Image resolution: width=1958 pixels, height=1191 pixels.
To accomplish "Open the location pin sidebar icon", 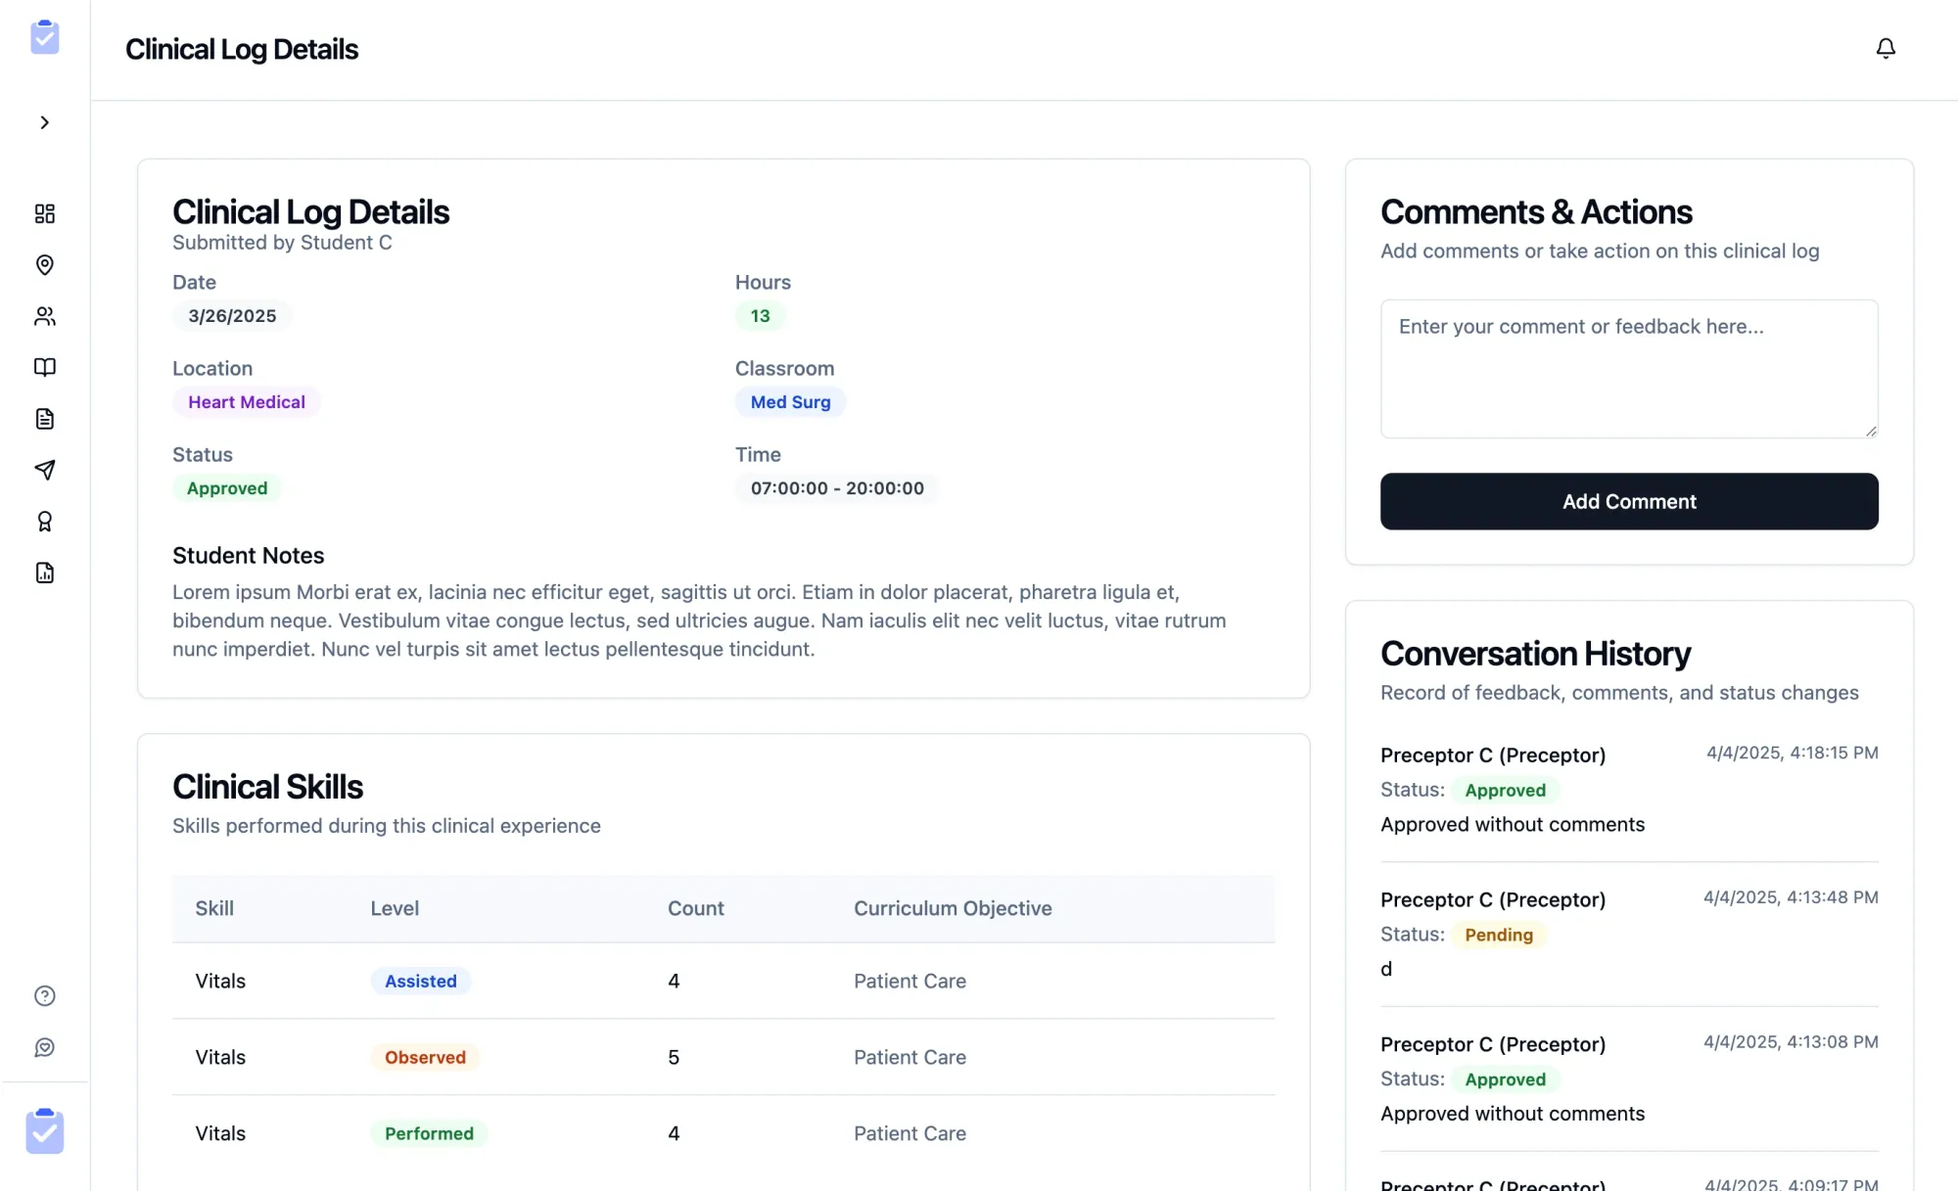I will (44, 265).
